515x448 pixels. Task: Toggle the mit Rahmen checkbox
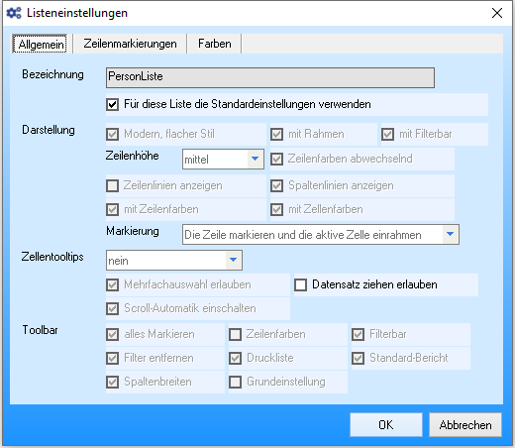point(276,134)
